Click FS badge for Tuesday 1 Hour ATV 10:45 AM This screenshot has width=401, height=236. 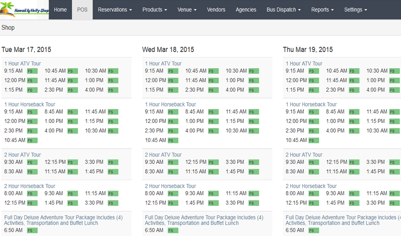[x=73, y=71]
